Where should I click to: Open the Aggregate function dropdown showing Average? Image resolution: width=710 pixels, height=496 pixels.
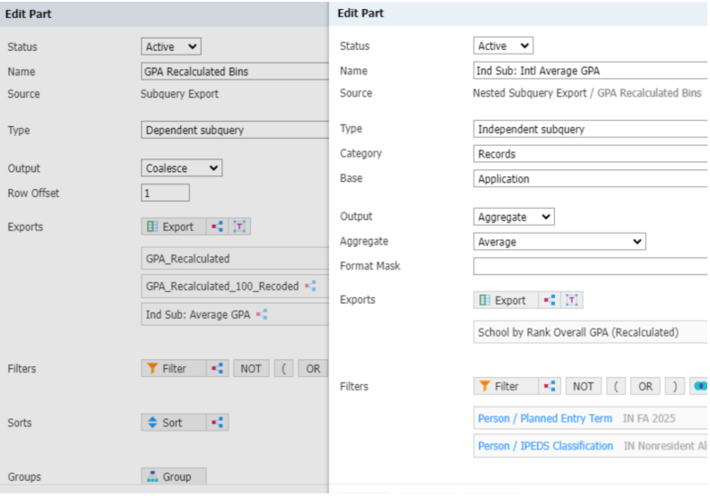pyautogui.click(x=559, y=242)
